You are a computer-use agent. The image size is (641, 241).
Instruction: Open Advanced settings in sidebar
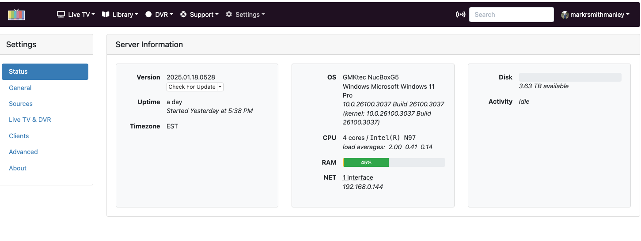coord(23,152)
